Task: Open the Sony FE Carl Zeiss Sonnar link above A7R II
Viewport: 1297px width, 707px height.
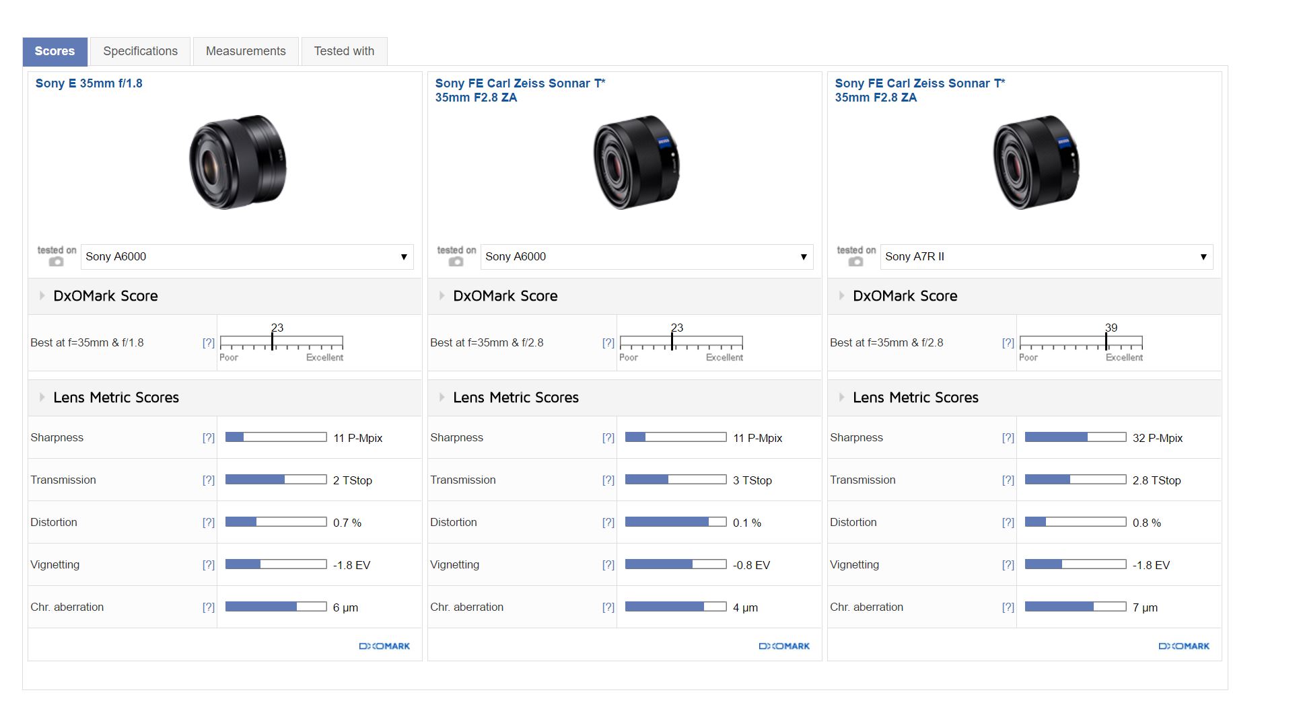Action: [x=919, y=90]
